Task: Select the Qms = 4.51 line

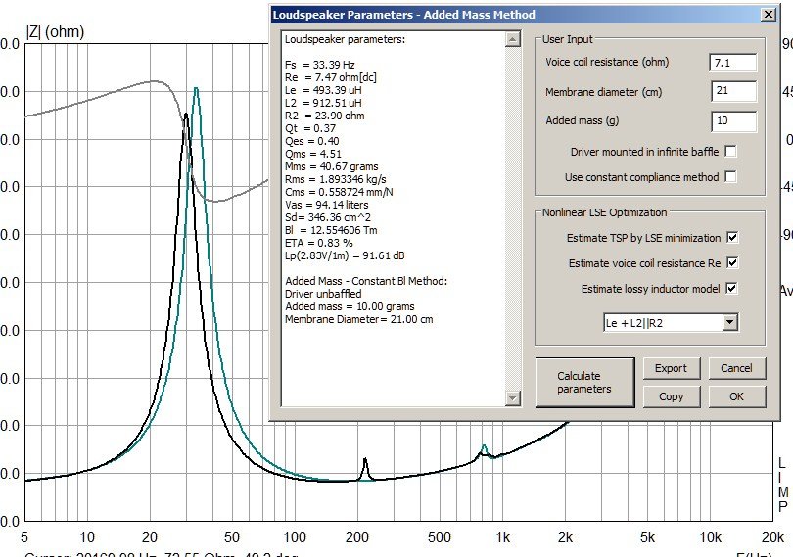Action: tap(313, 154)
